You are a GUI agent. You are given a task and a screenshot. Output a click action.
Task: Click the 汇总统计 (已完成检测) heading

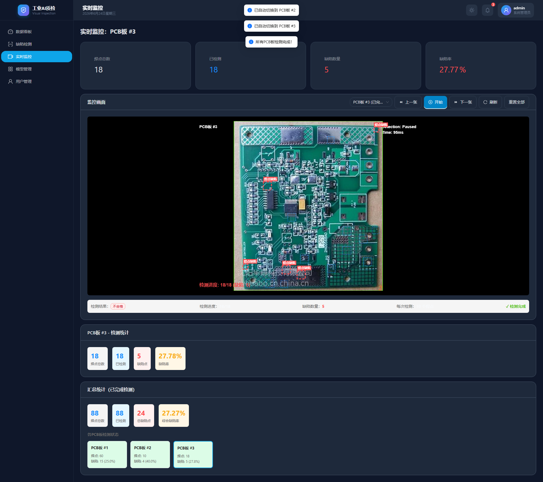(111, 390)
